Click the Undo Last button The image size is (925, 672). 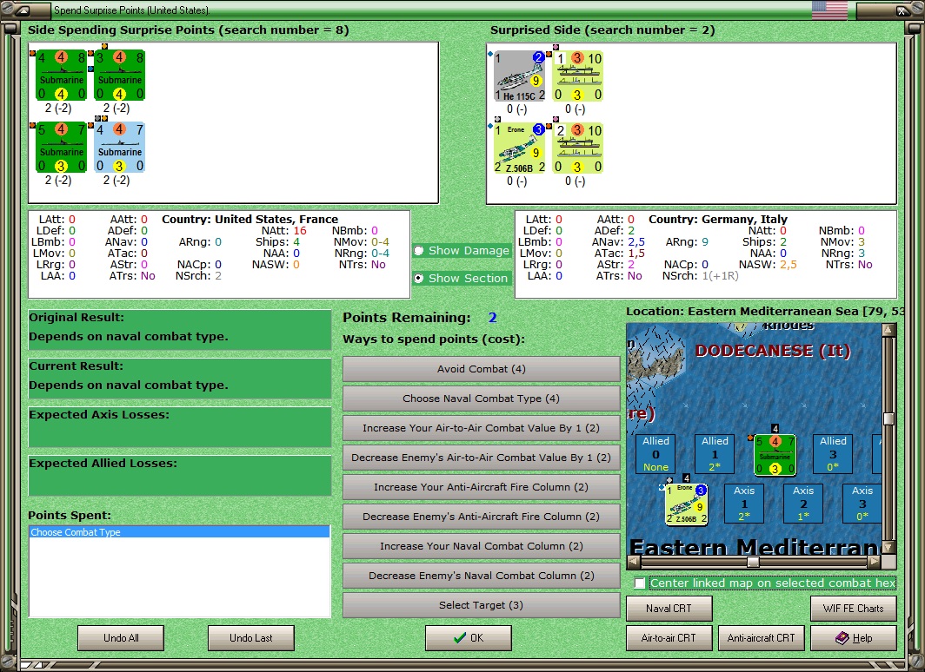tap(251, 638)
